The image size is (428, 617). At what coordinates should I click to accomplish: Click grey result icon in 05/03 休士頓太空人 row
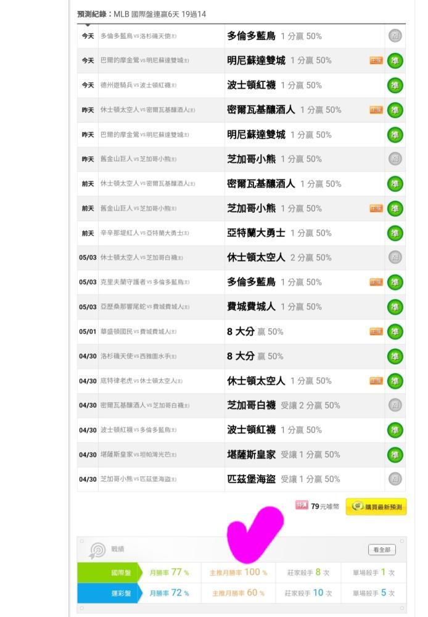click(x=395, y=257)
